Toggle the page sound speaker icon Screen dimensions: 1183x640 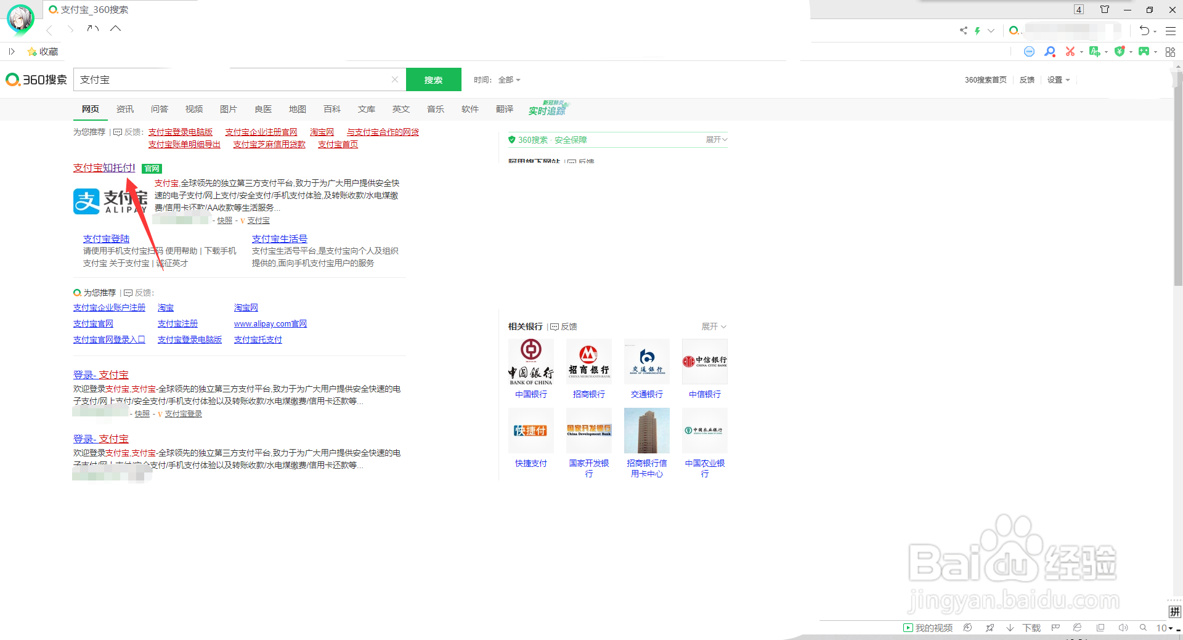[1123, 628]
